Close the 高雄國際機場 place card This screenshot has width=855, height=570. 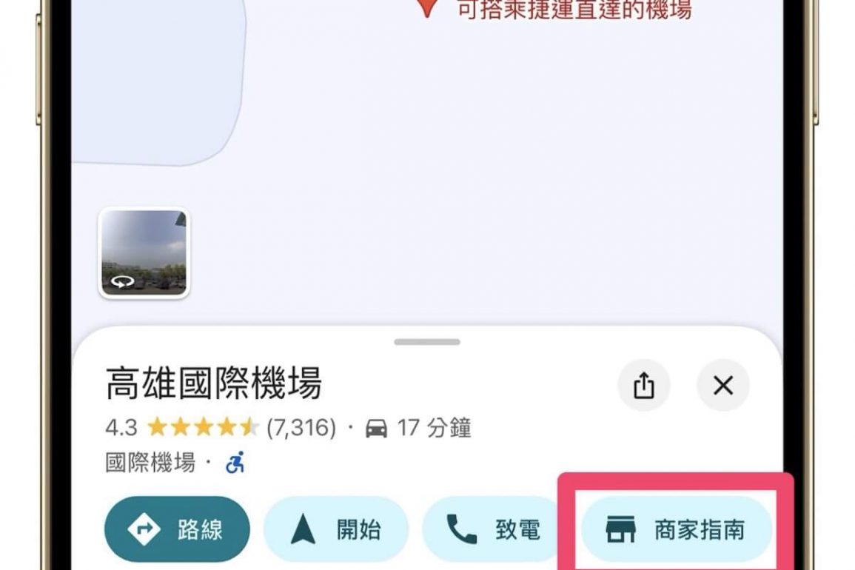(x=723, y=385)
